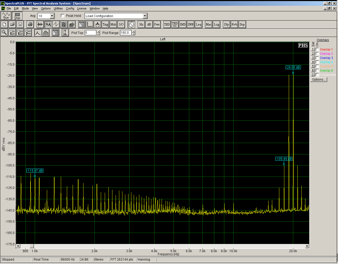
Task: Turn on Overlay 3 checkbox
Action: click(x=317, y=58)
